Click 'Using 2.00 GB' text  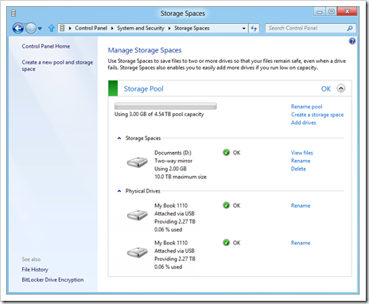(170, 169)
